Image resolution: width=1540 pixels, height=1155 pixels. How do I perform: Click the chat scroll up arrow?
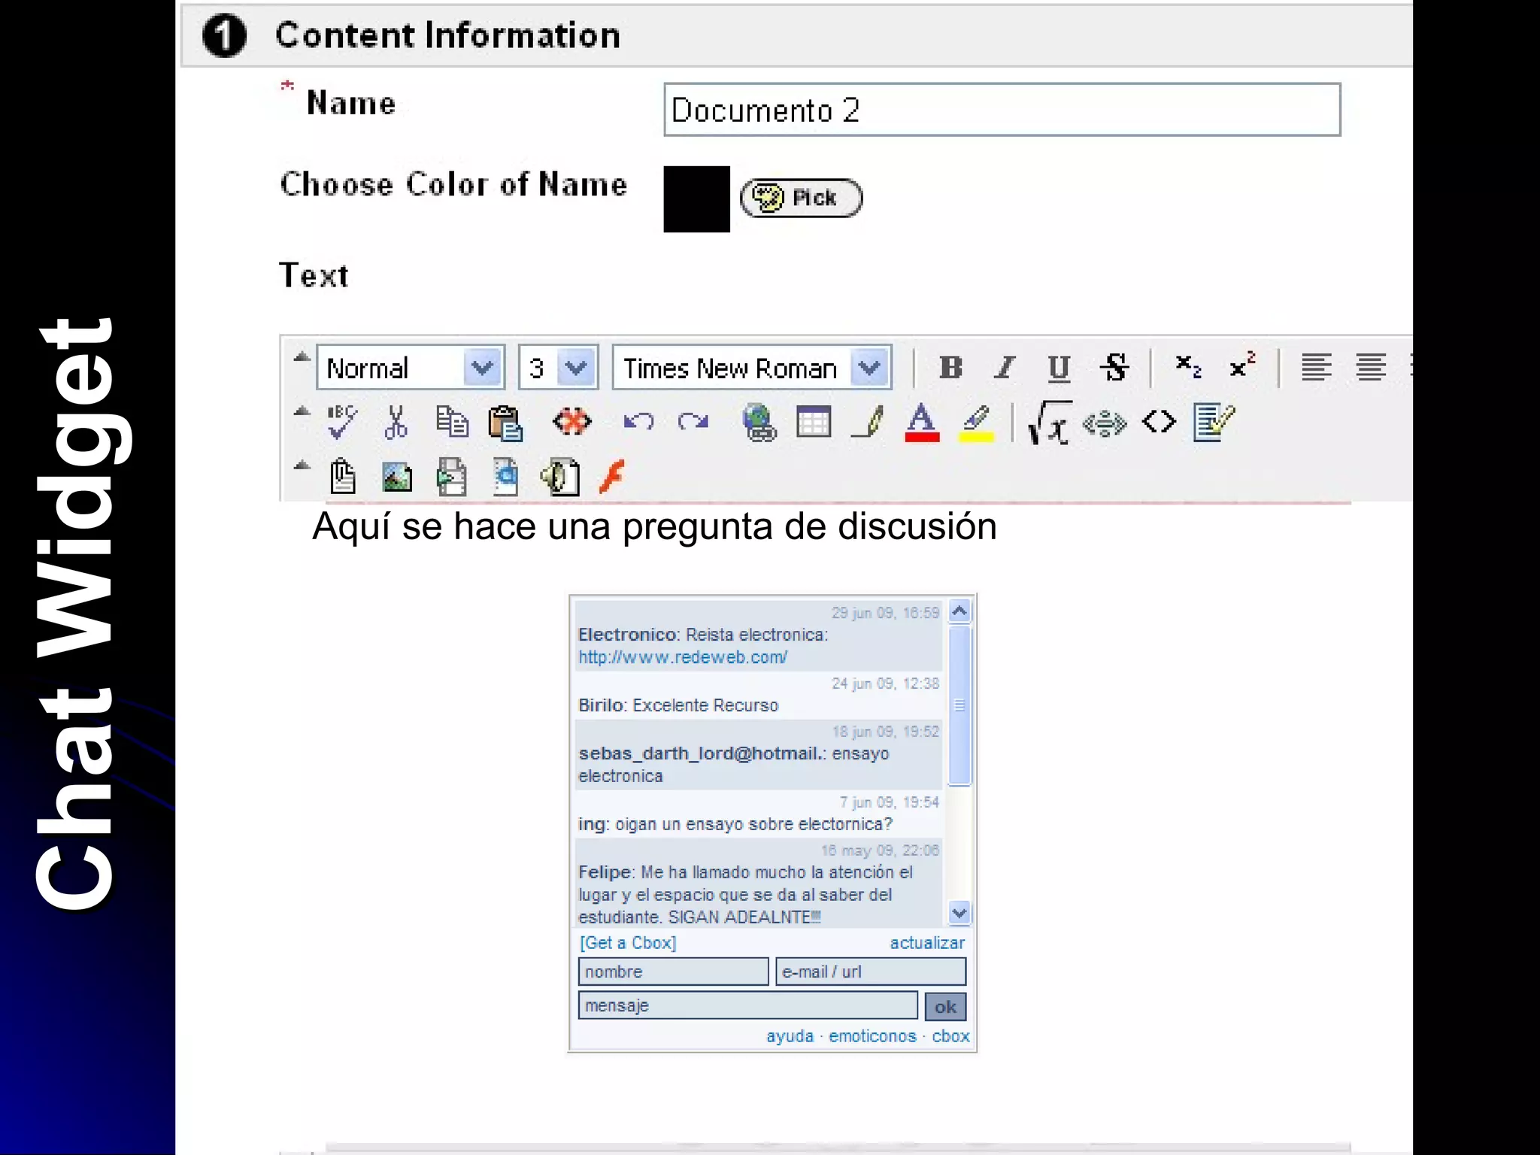[x=959, y=611]
